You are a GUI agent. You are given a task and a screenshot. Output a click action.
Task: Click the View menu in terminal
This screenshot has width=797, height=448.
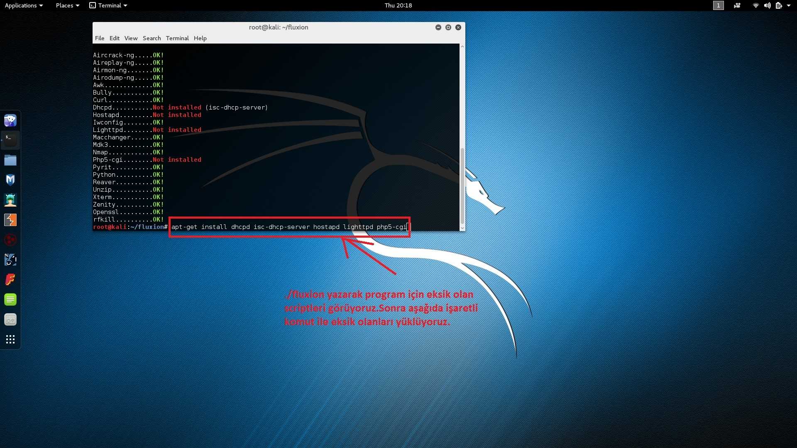click(x=131, y=38)
